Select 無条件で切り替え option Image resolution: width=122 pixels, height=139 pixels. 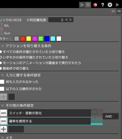[1, 68]
